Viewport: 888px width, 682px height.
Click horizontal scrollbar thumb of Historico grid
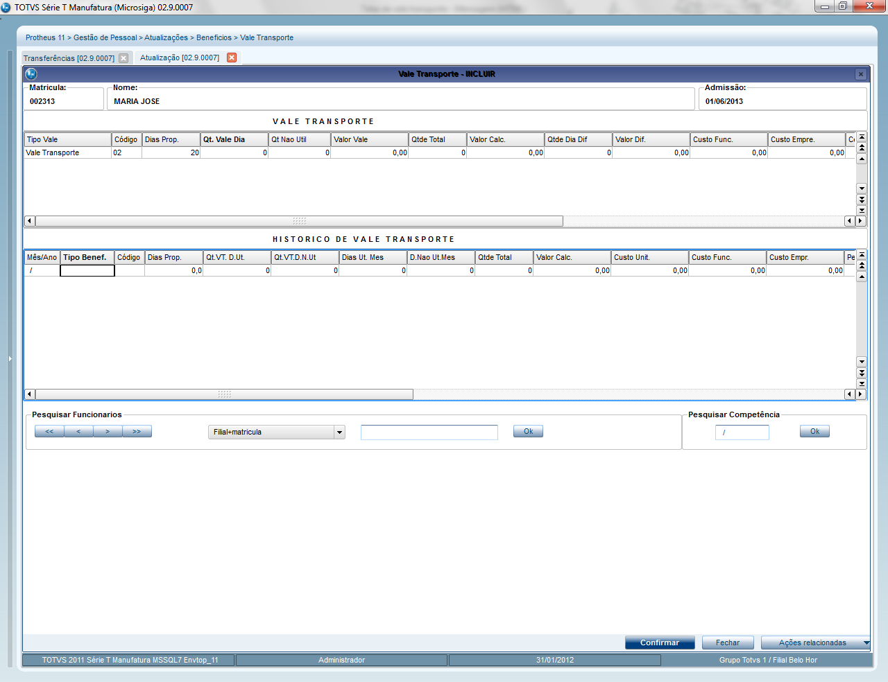click(224, 394)
